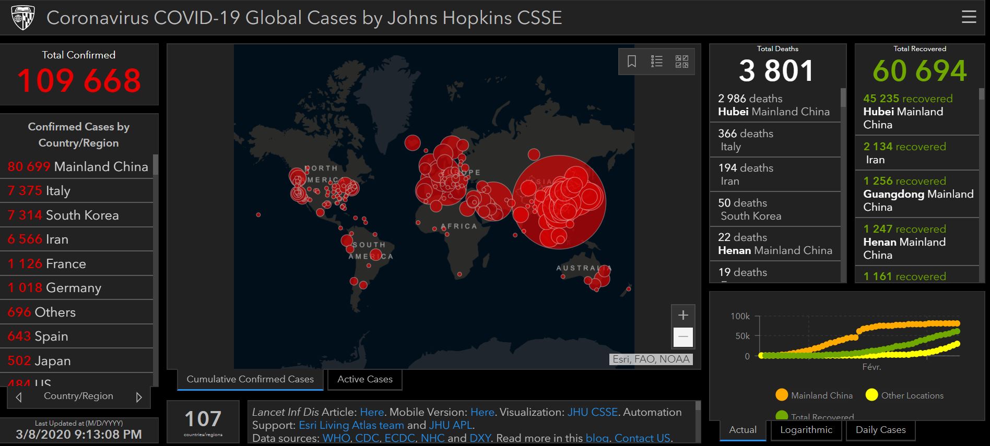Viewport: 990px width, 446px height.
Task: Click the Total Confirmed 109 668 figure
Action: [79, 81]
